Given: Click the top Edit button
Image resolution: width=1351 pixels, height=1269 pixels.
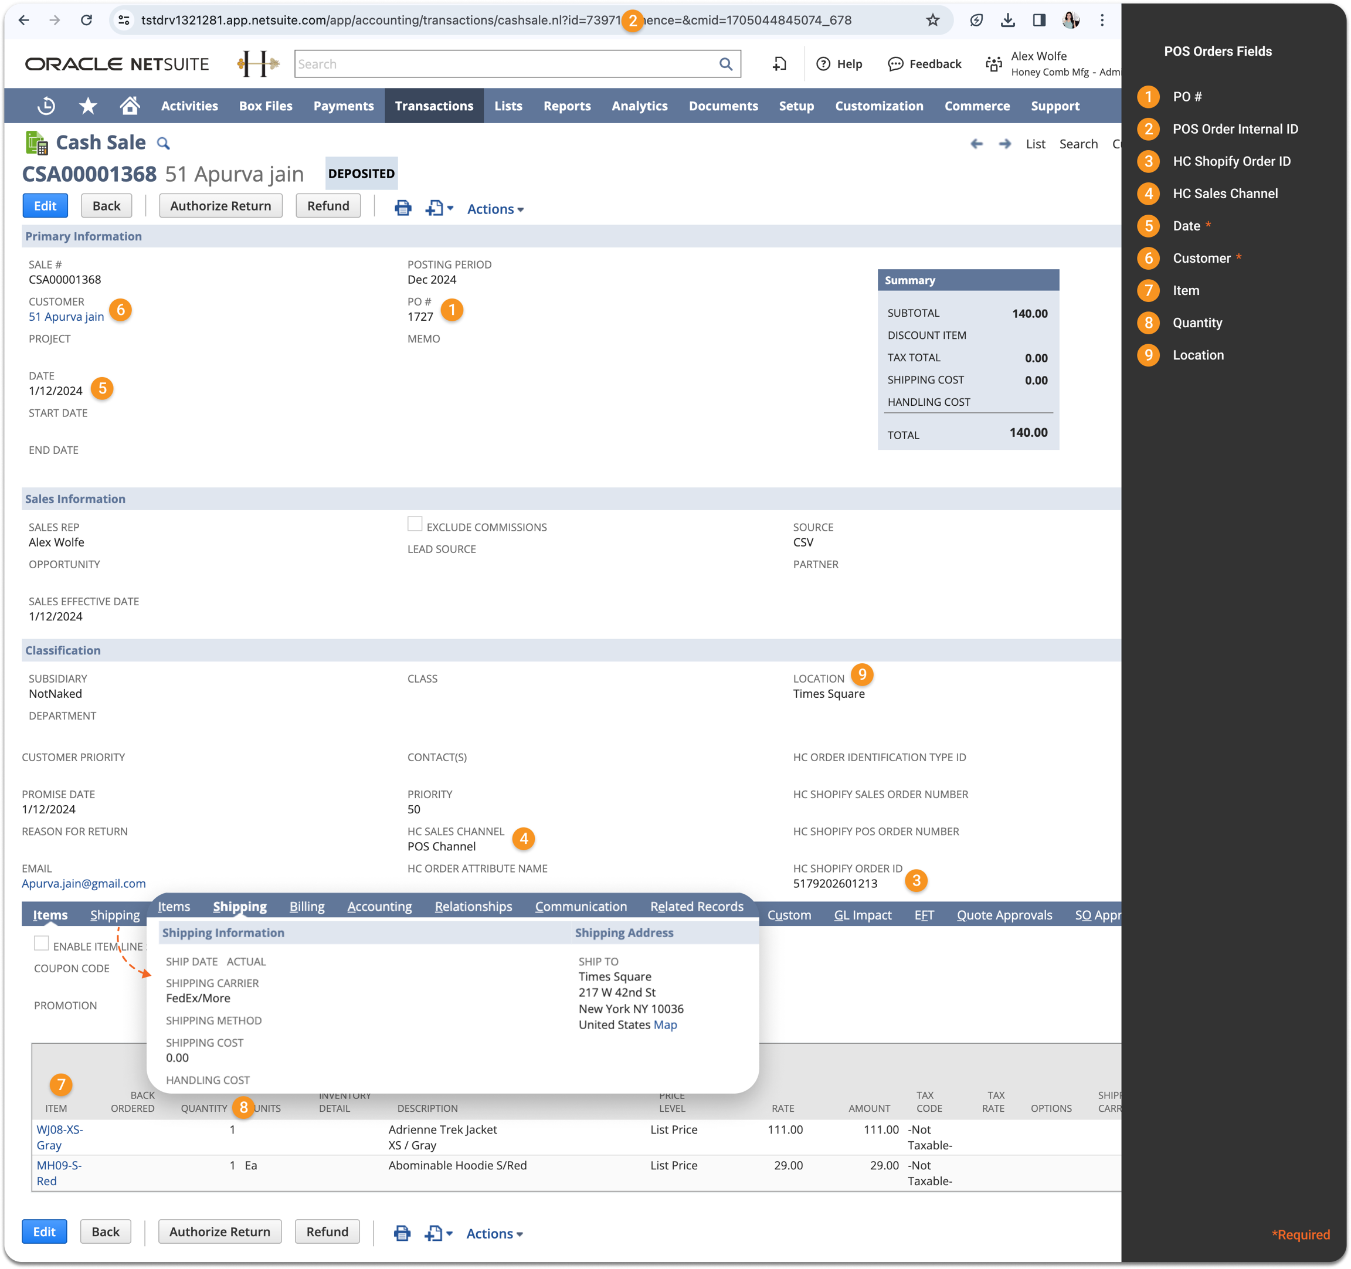Looking at the screenshot, I should pyautogui.click(x=45, y=206).
